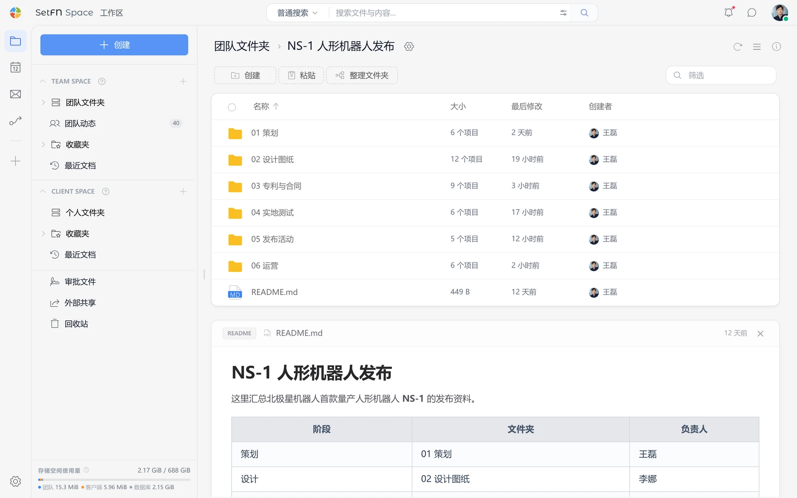Click 整理文件夹 button
Image resolution: width=797 pixels, height=498 pixels.
[362, 75]
